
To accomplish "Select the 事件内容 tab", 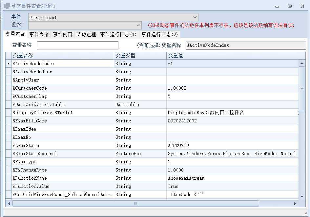I will click(x=63, y=34).
